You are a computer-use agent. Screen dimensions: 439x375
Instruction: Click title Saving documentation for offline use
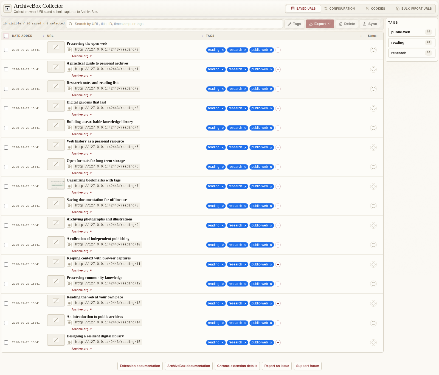[x=97, y=200]
